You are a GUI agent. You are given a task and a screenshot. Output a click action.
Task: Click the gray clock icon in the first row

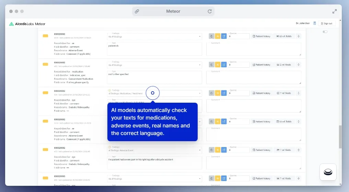(212, 36)
